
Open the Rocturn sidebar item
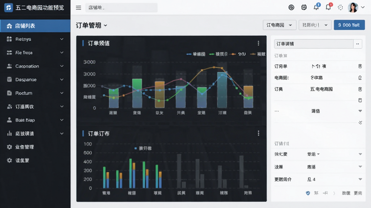pyautogui.click(x=35, y=93)
